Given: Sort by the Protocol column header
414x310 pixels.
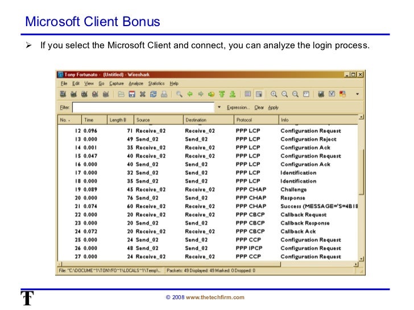Looking at the screenshot, I should click(256, 120).
